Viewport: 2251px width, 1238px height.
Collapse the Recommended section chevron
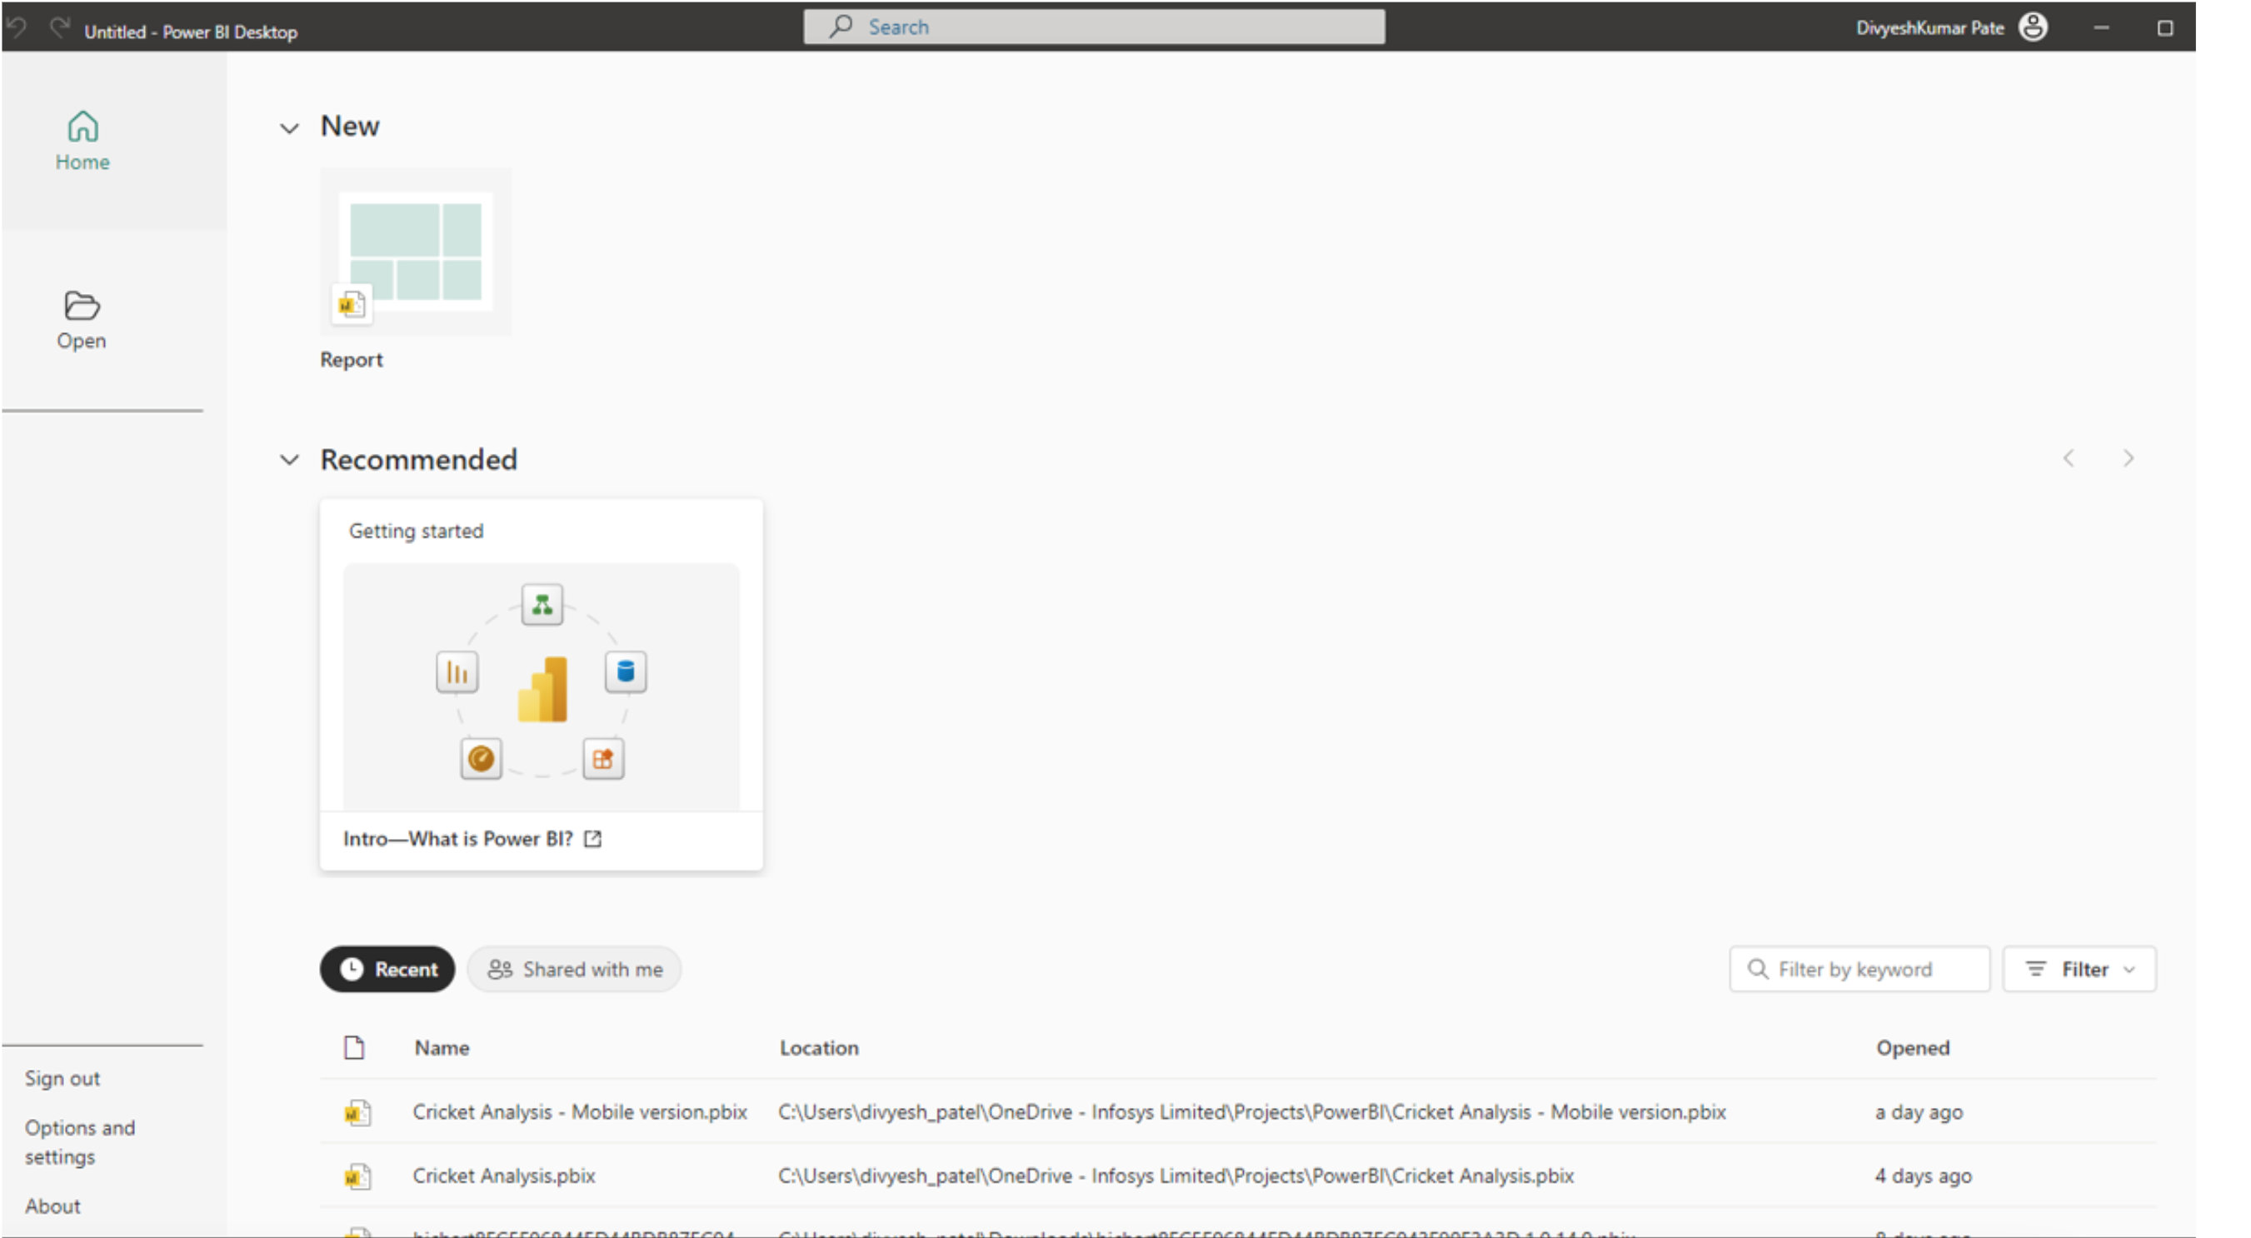(289, 460)
